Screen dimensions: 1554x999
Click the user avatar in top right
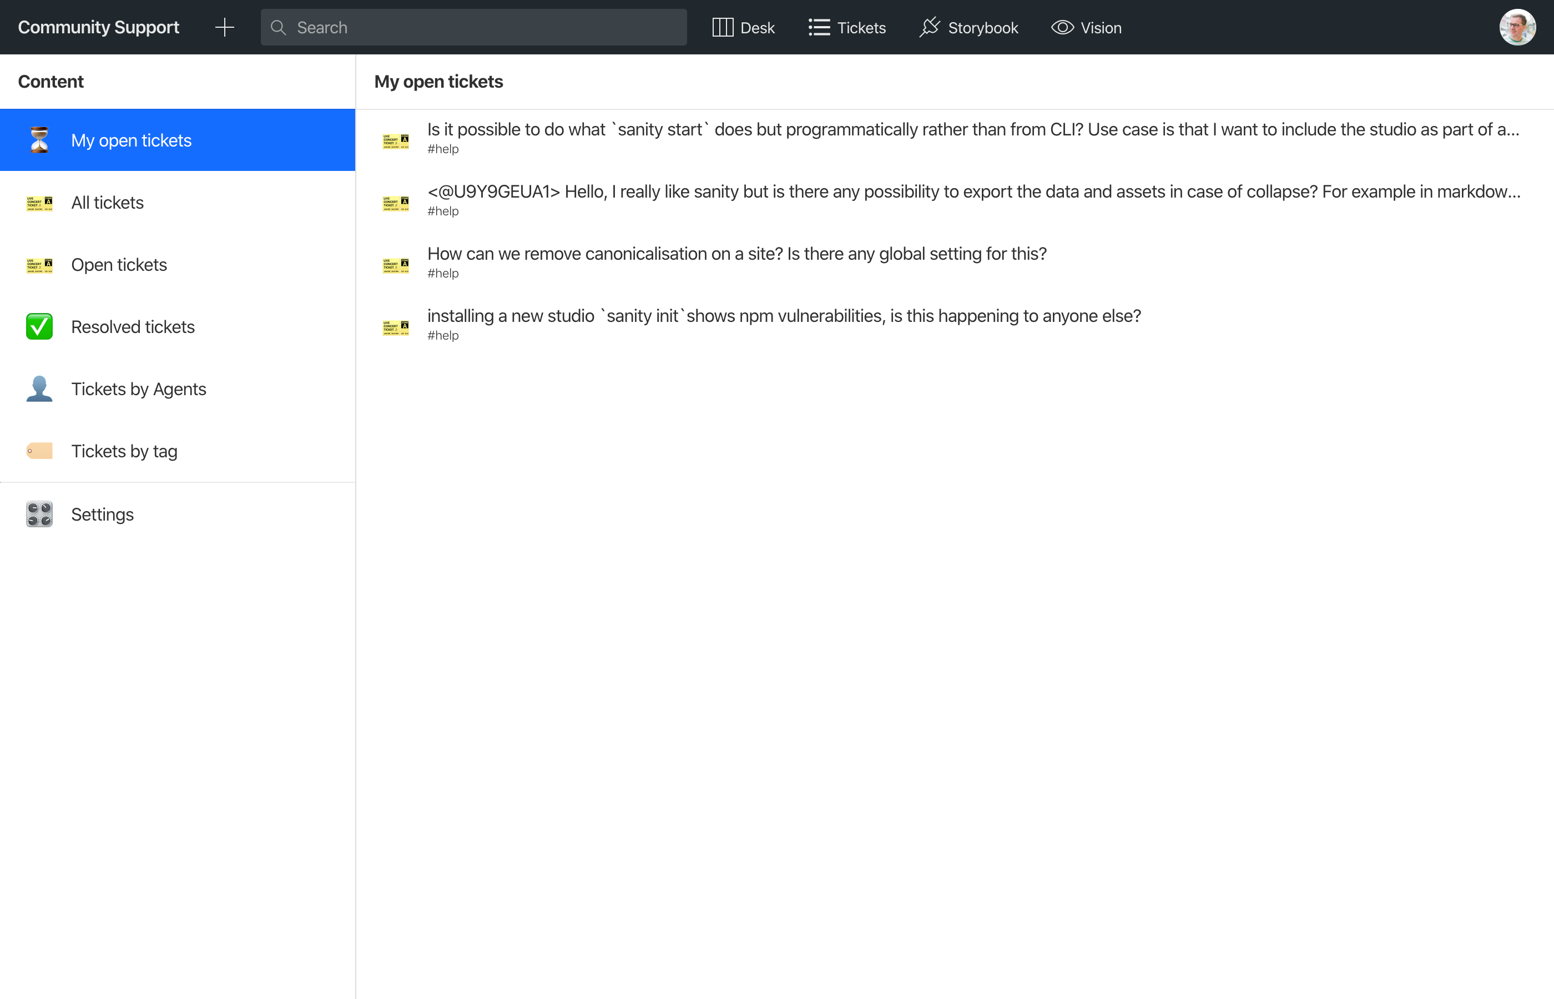point(1516,27)
